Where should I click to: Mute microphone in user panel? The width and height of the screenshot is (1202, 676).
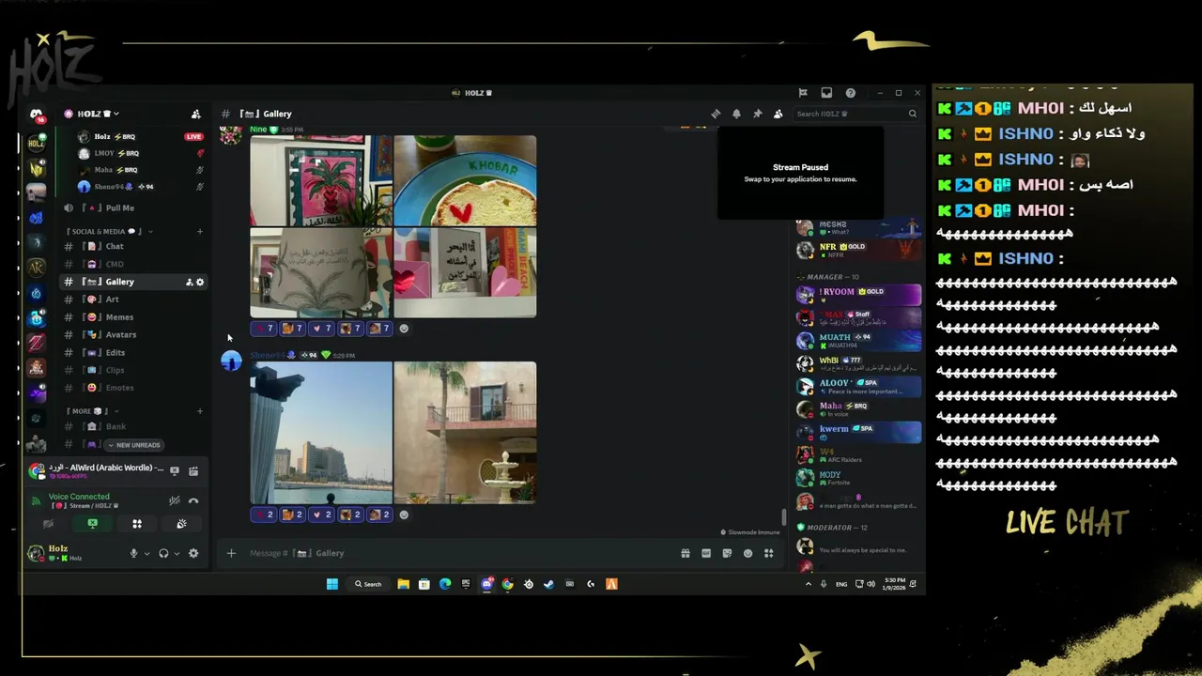point(133,553)
